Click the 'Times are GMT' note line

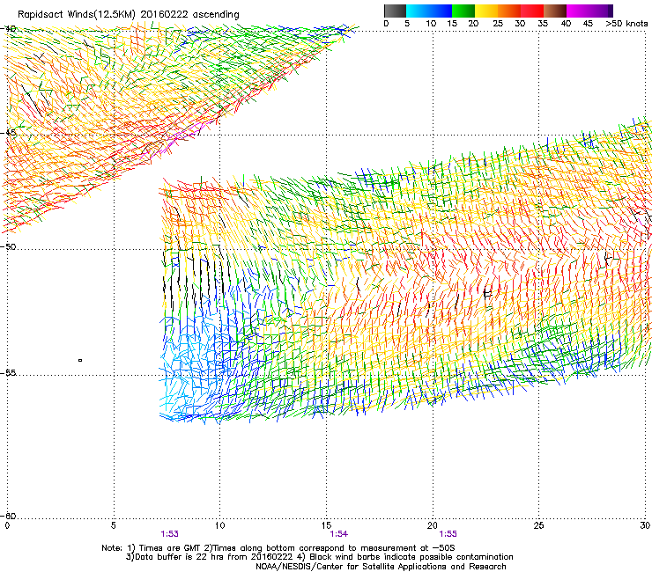278,548
